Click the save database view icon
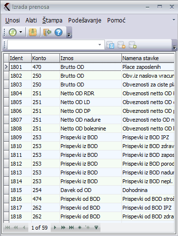The image size is (178, 236). point(110,45)
